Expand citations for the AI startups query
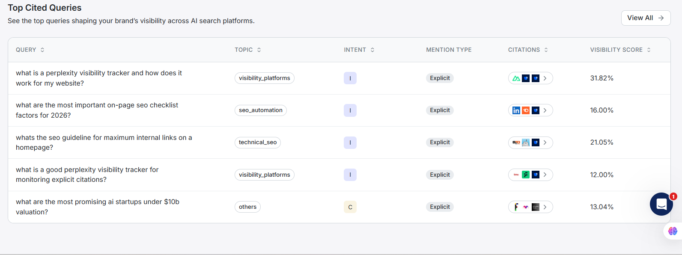This screenshot has height=255, width=682. coord(545,207)
